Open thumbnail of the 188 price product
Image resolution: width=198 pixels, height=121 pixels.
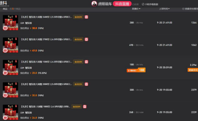10,67
